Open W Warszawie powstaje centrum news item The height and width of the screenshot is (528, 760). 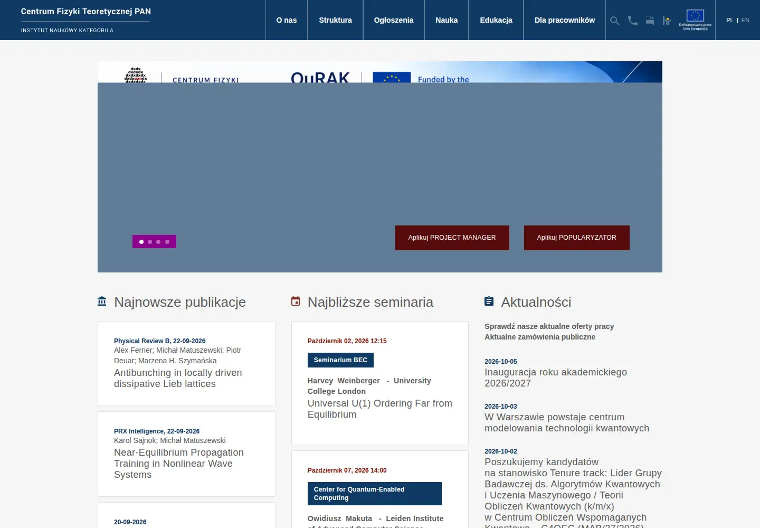567,422
